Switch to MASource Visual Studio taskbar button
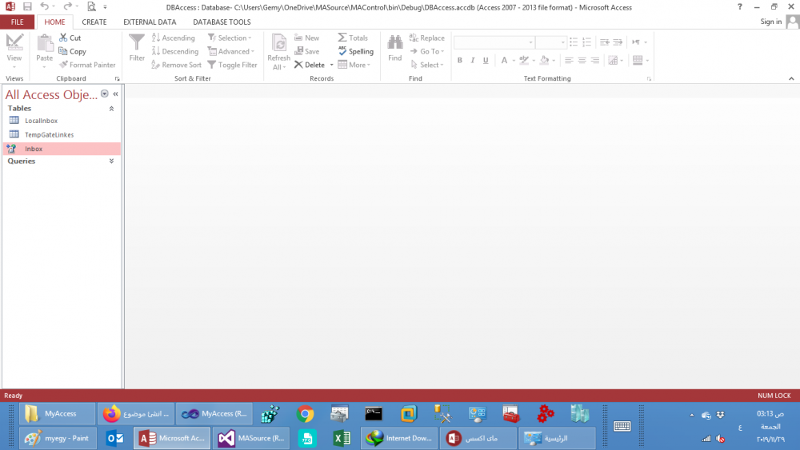This screenshot has width=800, height=450. [x=251, y=438]
